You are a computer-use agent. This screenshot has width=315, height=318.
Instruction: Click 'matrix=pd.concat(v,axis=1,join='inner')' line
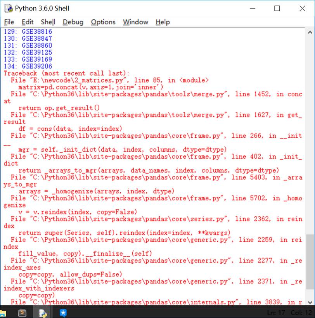coord(91,87)
